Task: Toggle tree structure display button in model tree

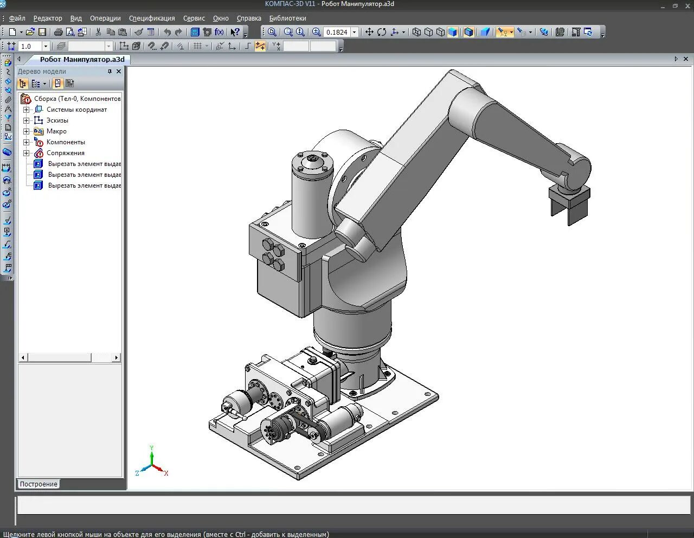Action: tap(23, 84)
